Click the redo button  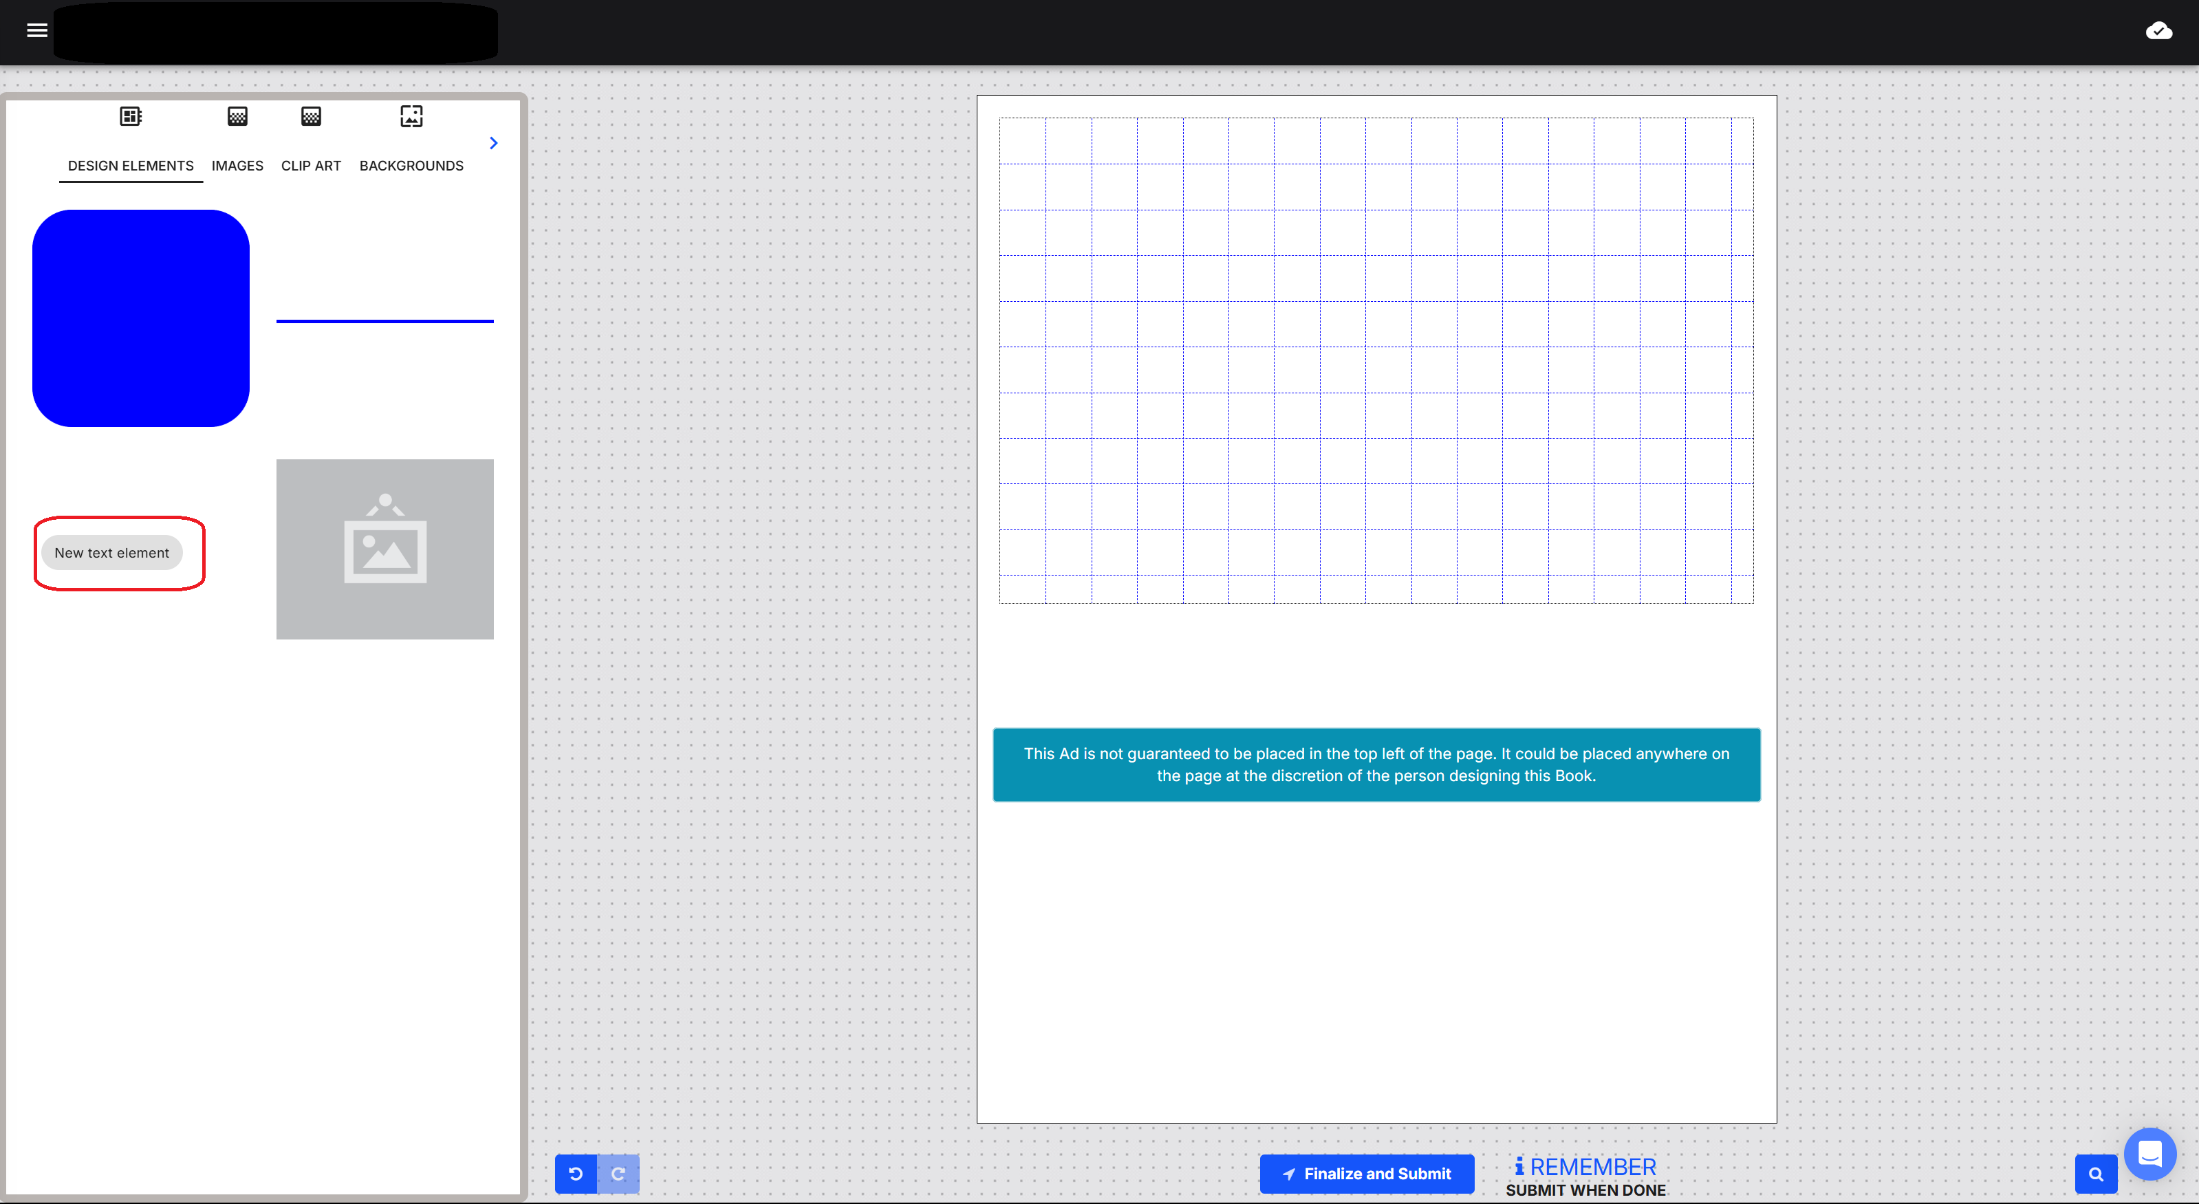click(x=618, y=1173)
